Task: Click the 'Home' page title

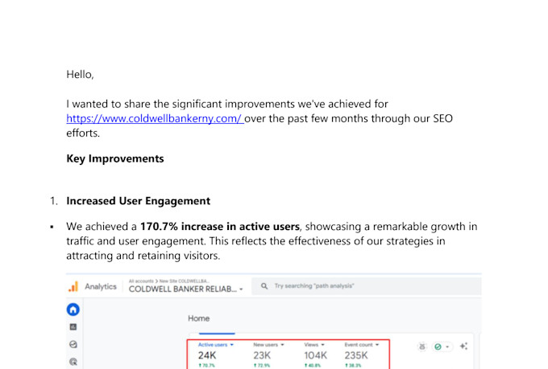Action: (198, 318)
